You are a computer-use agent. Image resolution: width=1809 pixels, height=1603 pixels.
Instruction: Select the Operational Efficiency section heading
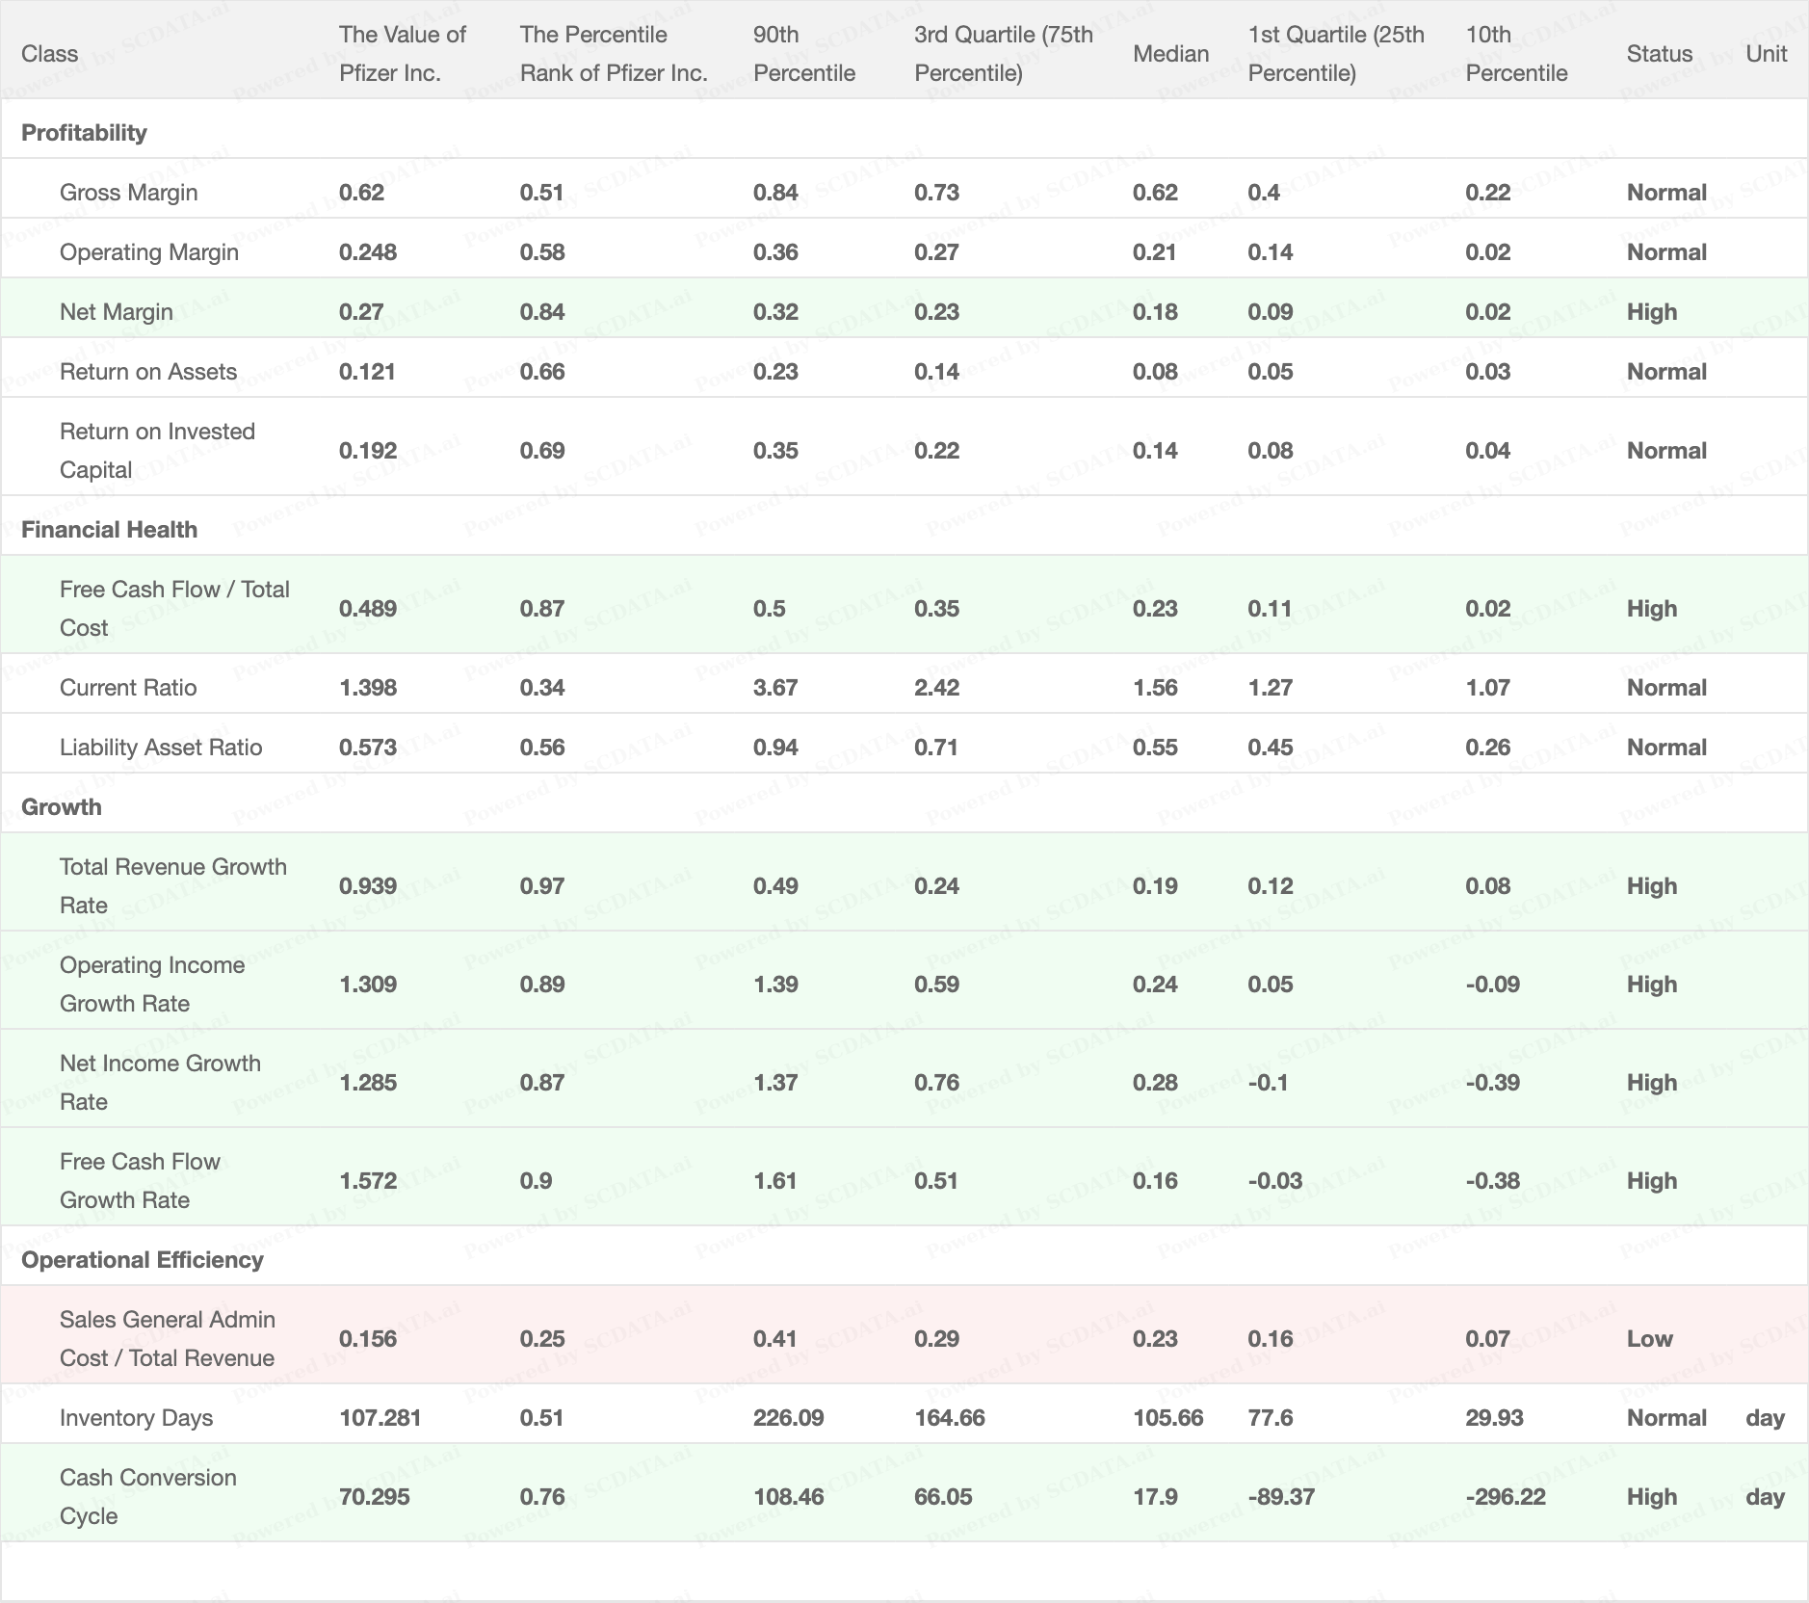point(142,1260)
